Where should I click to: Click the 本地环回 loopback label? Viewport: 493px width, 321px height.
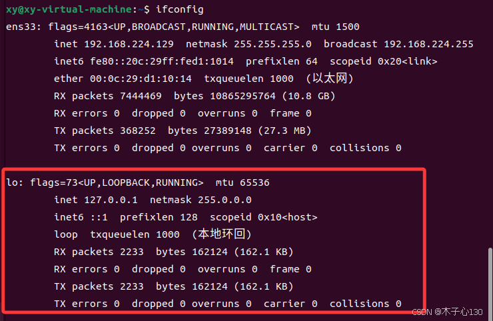coord(222,234)
